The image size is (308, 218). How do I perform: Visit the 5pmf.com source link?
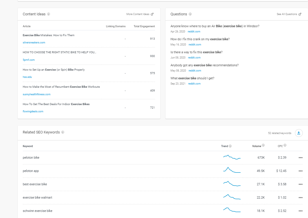[29, 60]
